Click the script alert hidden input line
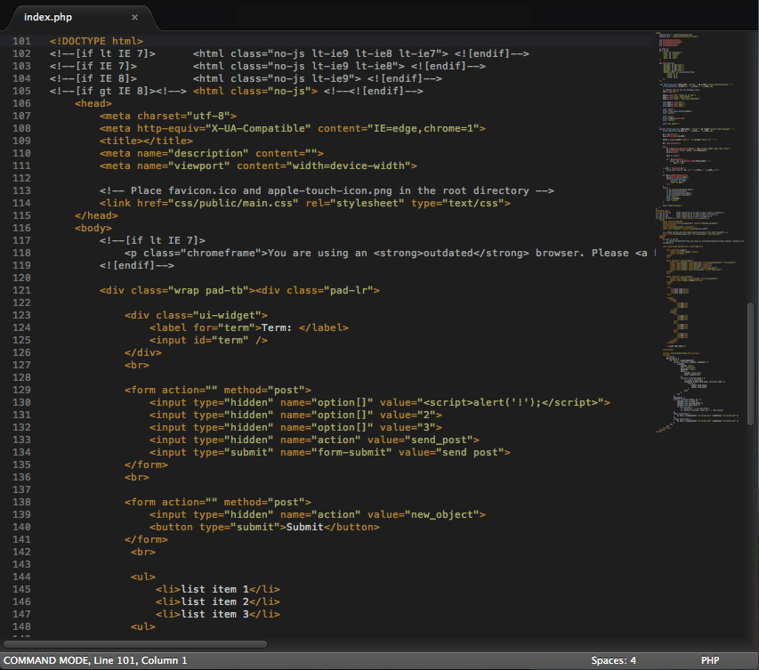This screenshot has height=670, width=759. (379, 403)
